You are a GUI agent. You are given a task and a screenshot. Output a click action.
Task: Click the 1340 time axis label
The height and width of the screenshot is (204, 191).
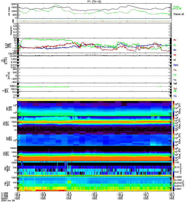pyautogui.click(x=146, y=199)
